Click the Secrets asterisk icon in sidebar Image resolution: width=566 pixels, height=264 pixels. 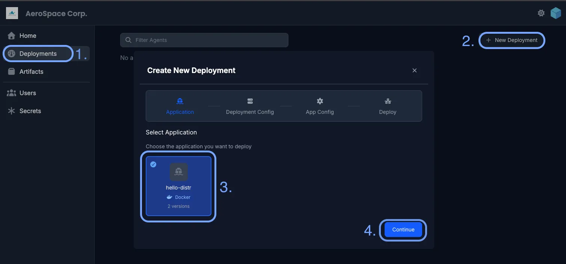(11, 111)
